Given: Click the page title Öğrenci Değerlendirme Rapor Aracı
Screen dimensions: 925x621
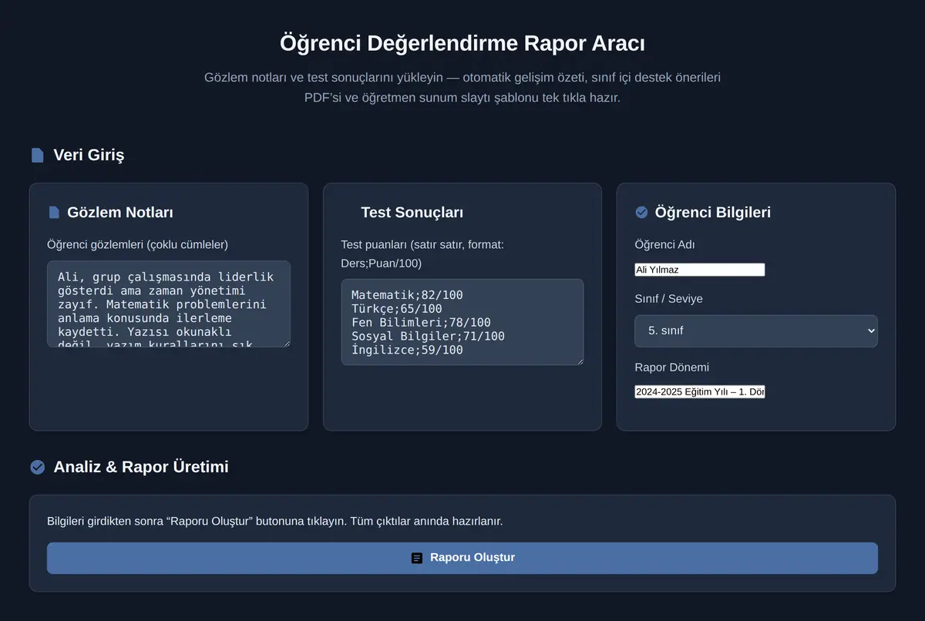Looking at the screenshot, I should click(462, 43).
